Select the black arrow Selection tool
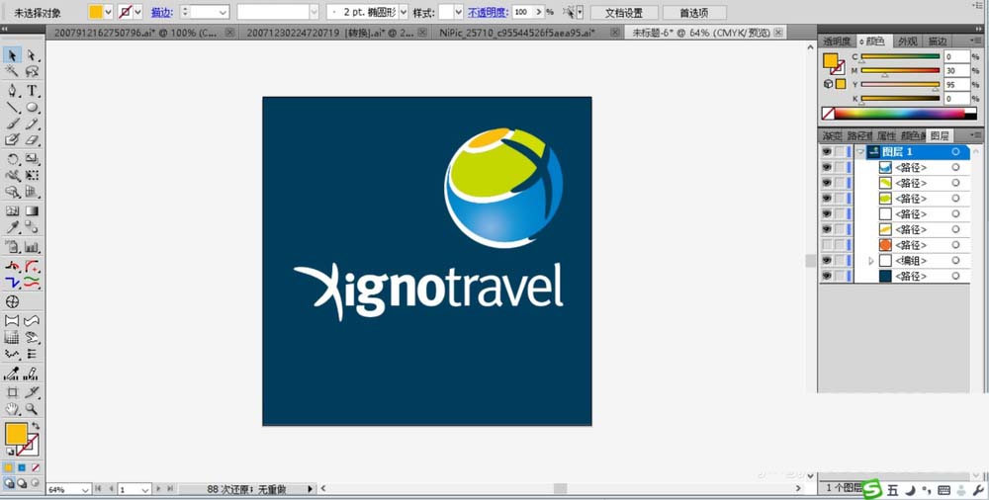Image resolution: width=989 pixels, height=500 pixels. [12, 56]
